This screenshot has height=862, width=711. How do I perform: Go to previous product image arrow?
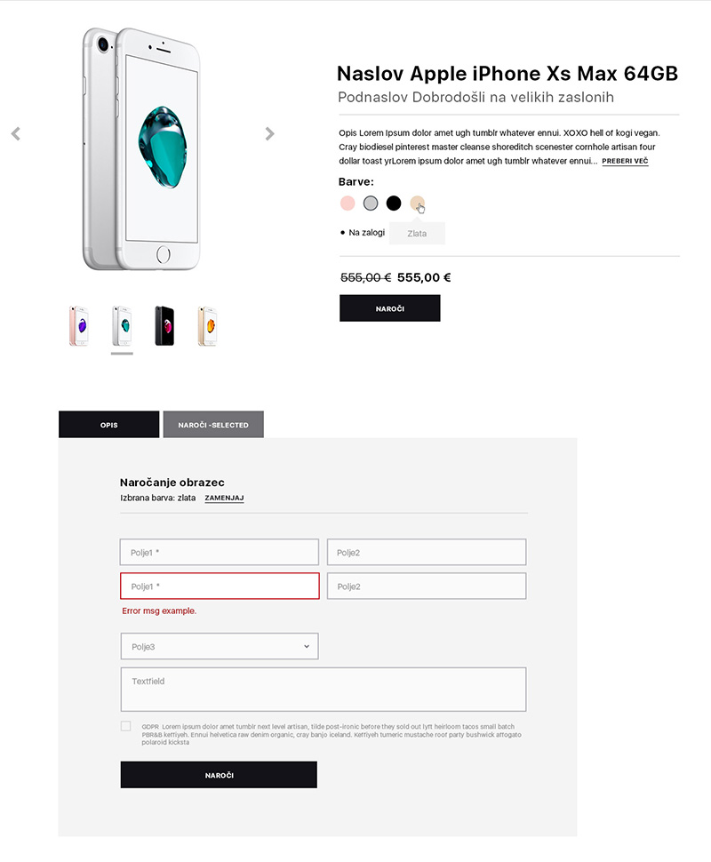tap(15, 134)
